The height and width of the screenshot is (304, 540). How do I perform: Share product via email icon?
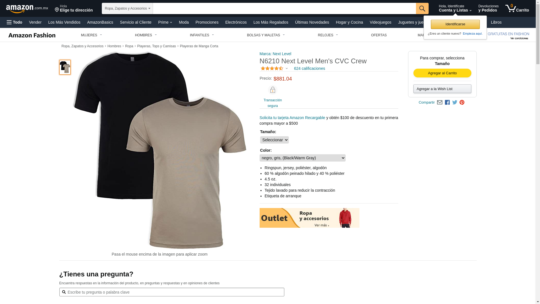click(x=440, y=102)
